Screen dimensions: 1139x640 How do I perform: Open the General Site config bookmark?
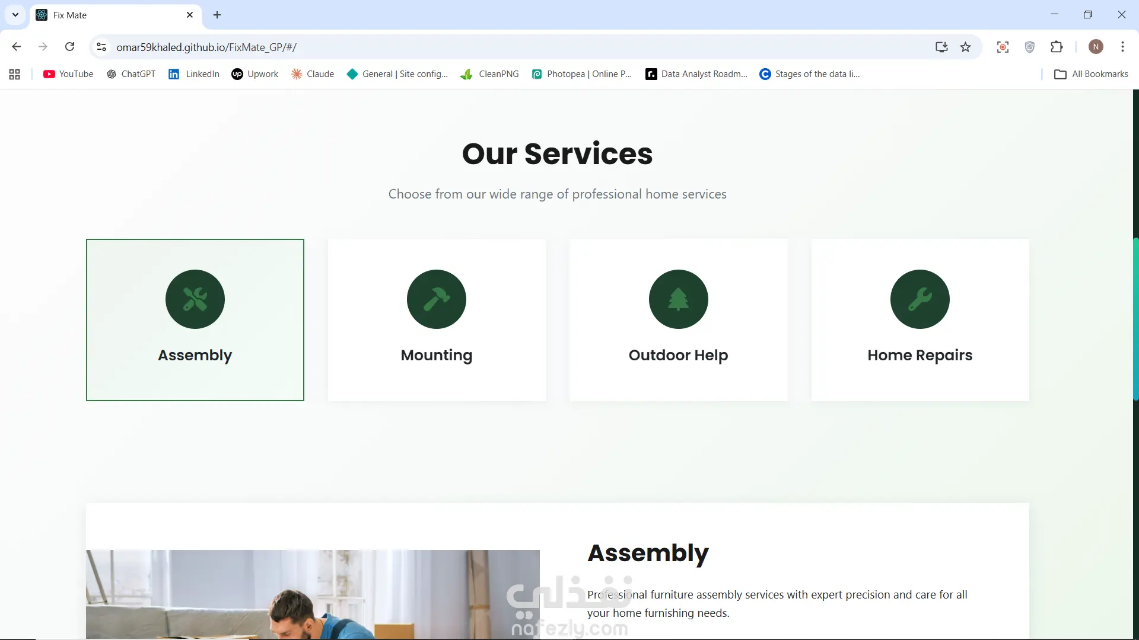[397, 74]
